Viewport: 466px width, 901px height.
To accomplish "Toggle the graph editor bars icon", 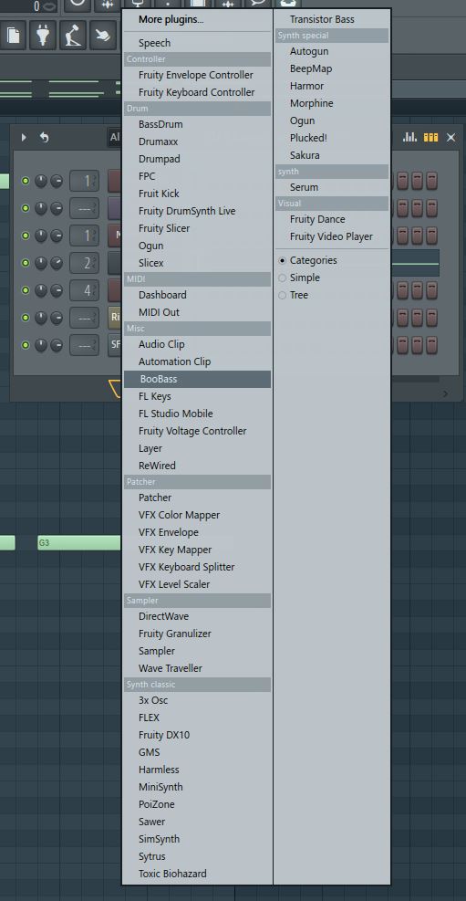I will (x=409, y=137).
